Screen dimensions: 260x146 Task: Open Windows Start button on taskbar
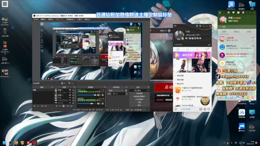click(x=5, y=143)
